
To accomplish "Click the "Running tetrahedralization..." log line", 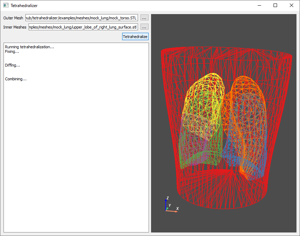I will click(30, 47).
